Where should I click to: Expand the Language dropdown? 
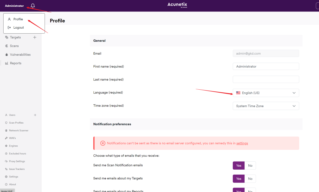tap(266, 93)
